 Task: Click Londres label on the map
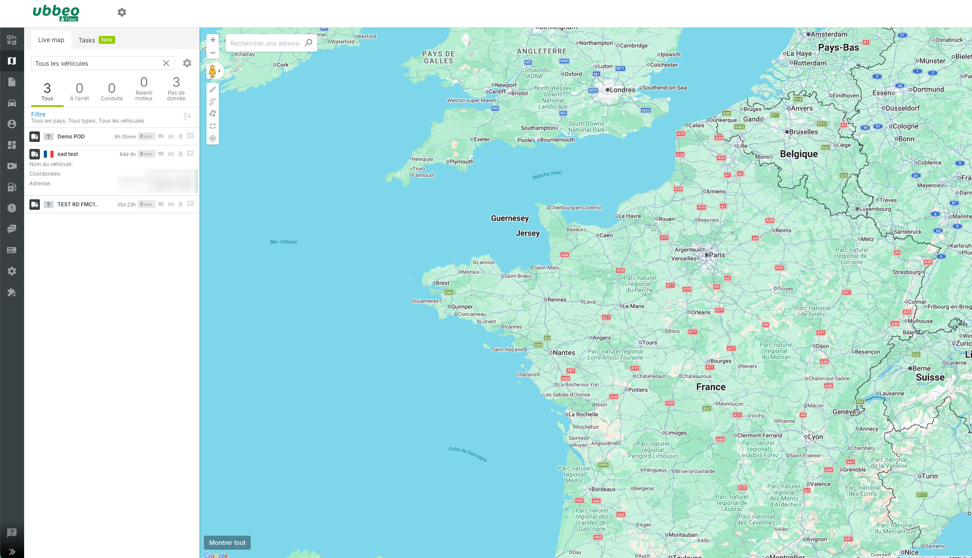click(x=623, y=90)
